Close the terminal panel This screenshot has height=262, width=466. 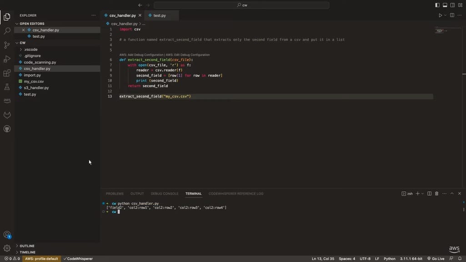(460, 193)
